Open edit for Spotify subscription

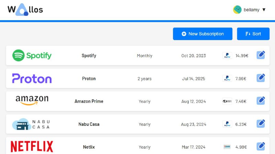[261, 55]
